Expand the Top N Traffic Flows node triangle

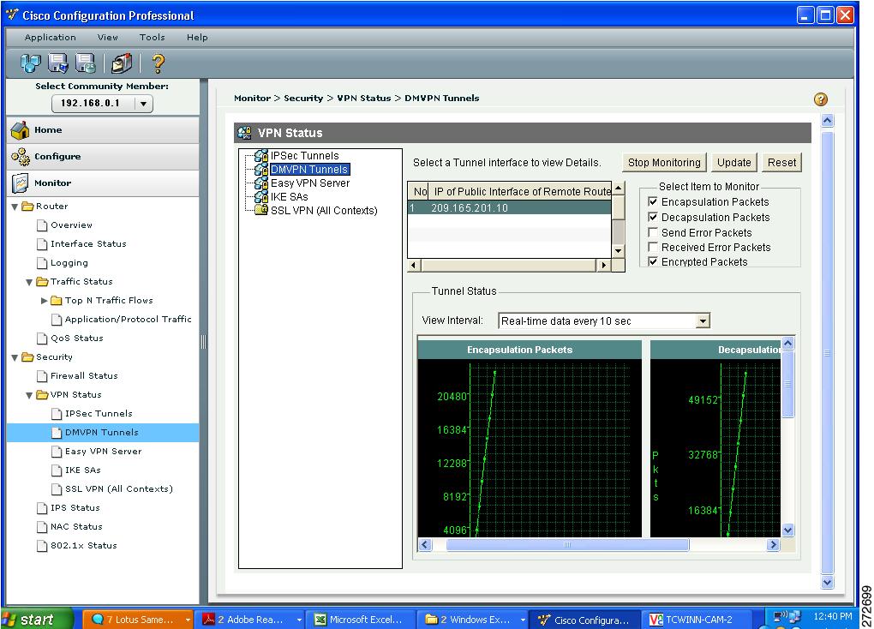point(44,301)
